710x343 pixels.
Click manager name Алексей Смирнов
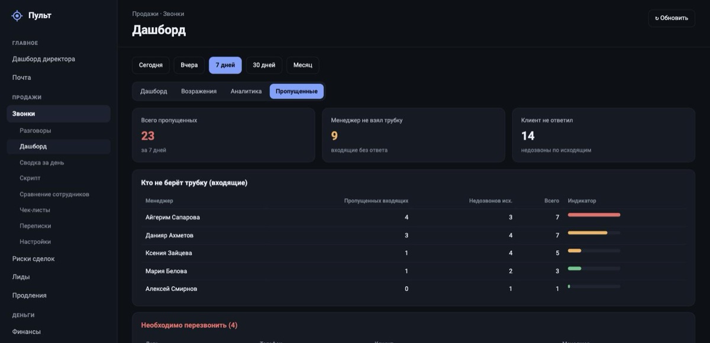click(x=172, y=289)
